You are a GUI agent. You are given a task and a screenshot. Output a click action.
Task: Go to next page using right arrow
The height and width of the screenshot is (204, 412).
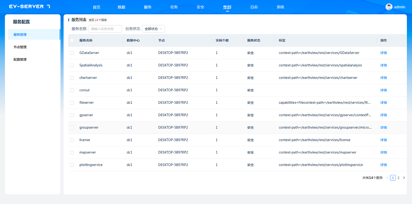pyautogui.click(x=404, y=178)
